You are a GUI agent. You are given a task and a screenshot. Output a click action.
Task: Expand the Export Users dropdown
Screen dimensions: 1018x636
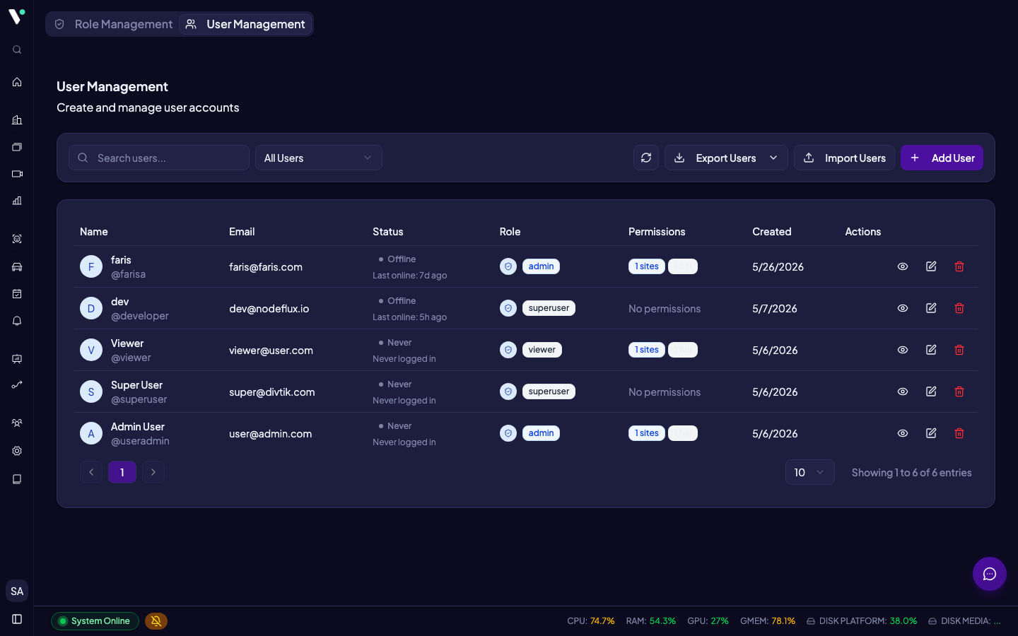coord(726,158)
